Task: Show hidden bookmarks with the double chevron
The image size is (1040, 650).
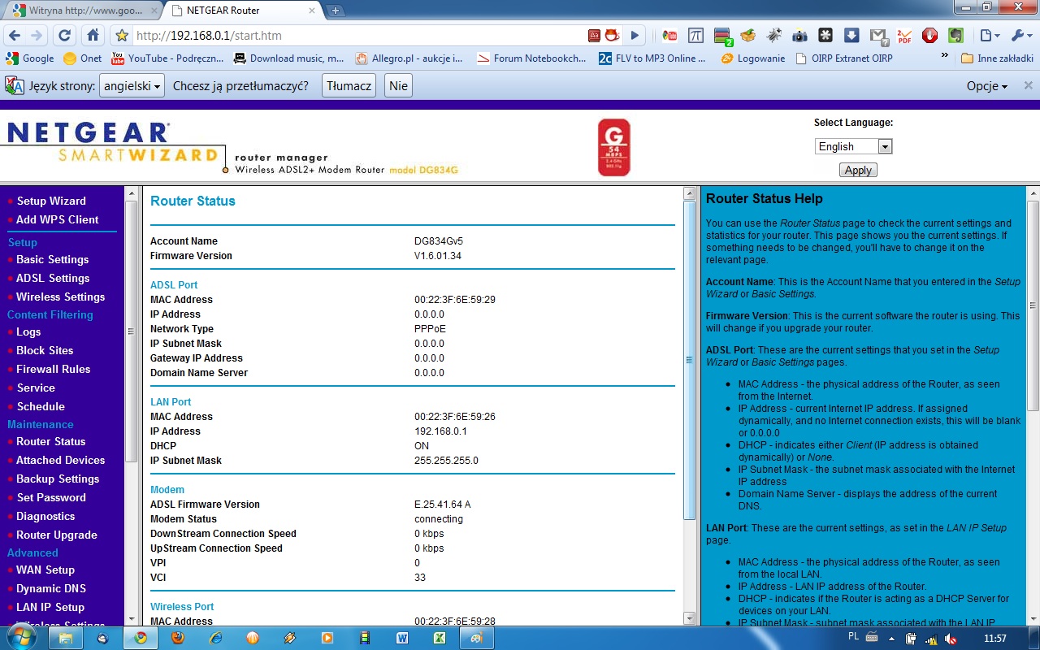Action: click(x=944, y=56)
